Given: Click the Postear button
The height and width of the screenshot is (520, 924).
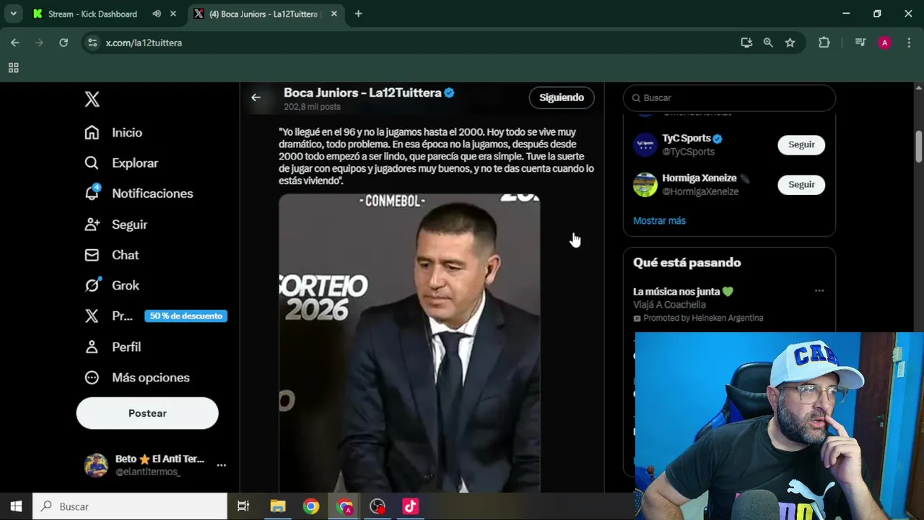Looking at the screenshot, I should (x=147, y=413).
